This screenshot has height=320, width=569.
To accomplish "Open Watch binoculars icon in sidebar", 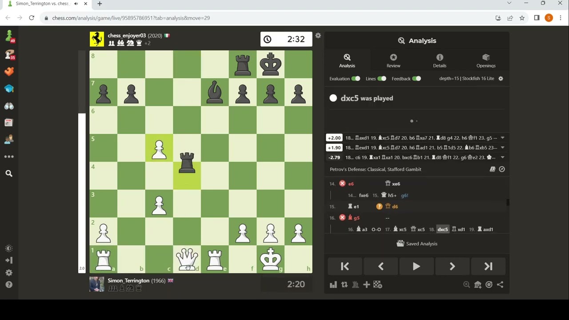I will [x=9, y=106].
